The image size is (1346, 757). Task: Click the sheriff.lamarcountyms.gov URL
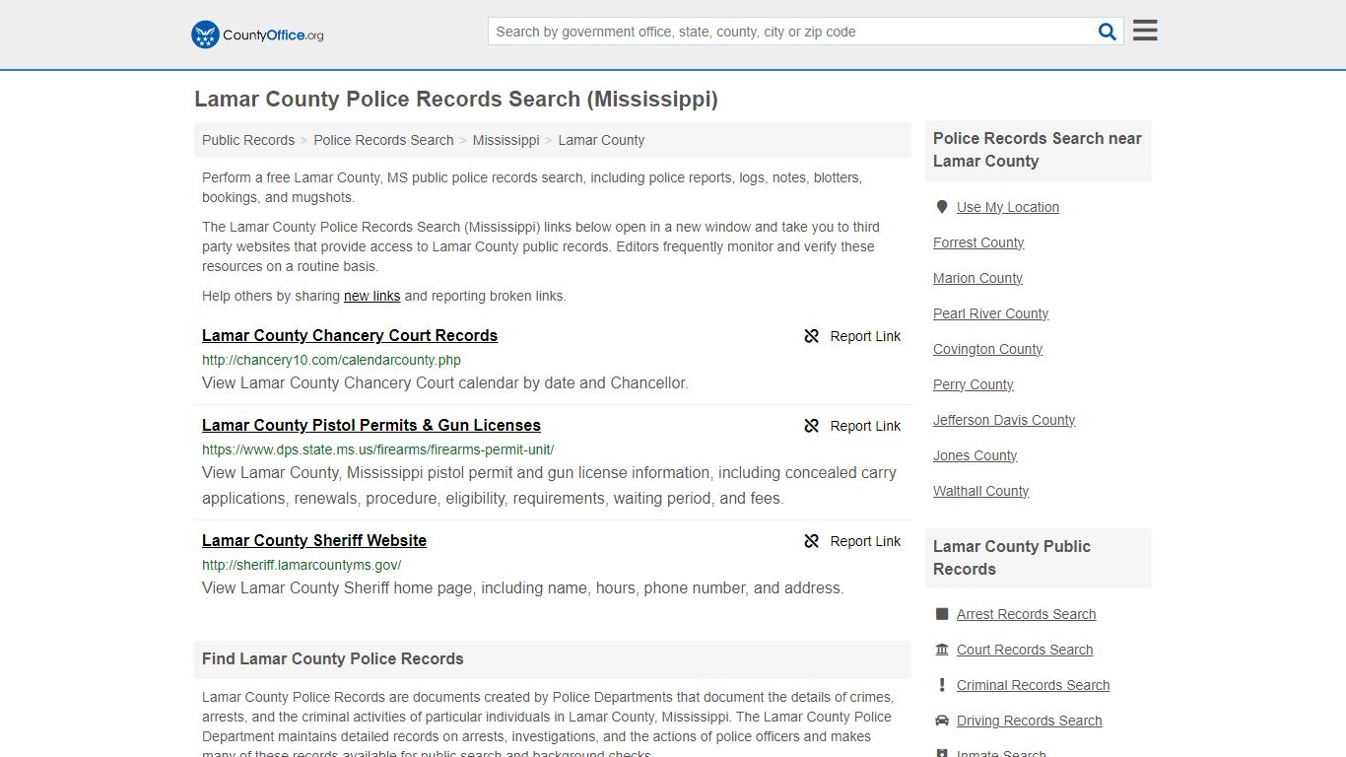click(302, 565)
